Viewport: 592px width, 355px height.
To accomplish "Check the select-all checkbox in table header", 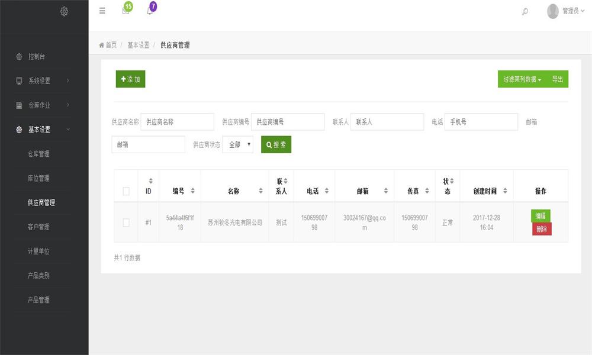I will tap(126, 191).
